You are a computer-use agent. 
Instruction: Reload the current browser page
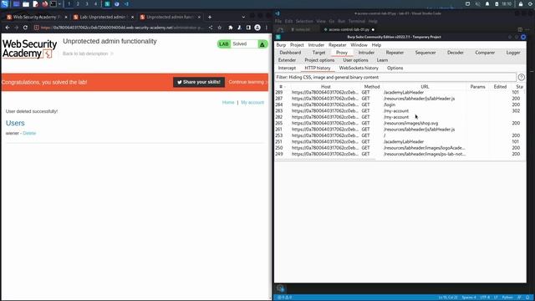click(25, 28)
